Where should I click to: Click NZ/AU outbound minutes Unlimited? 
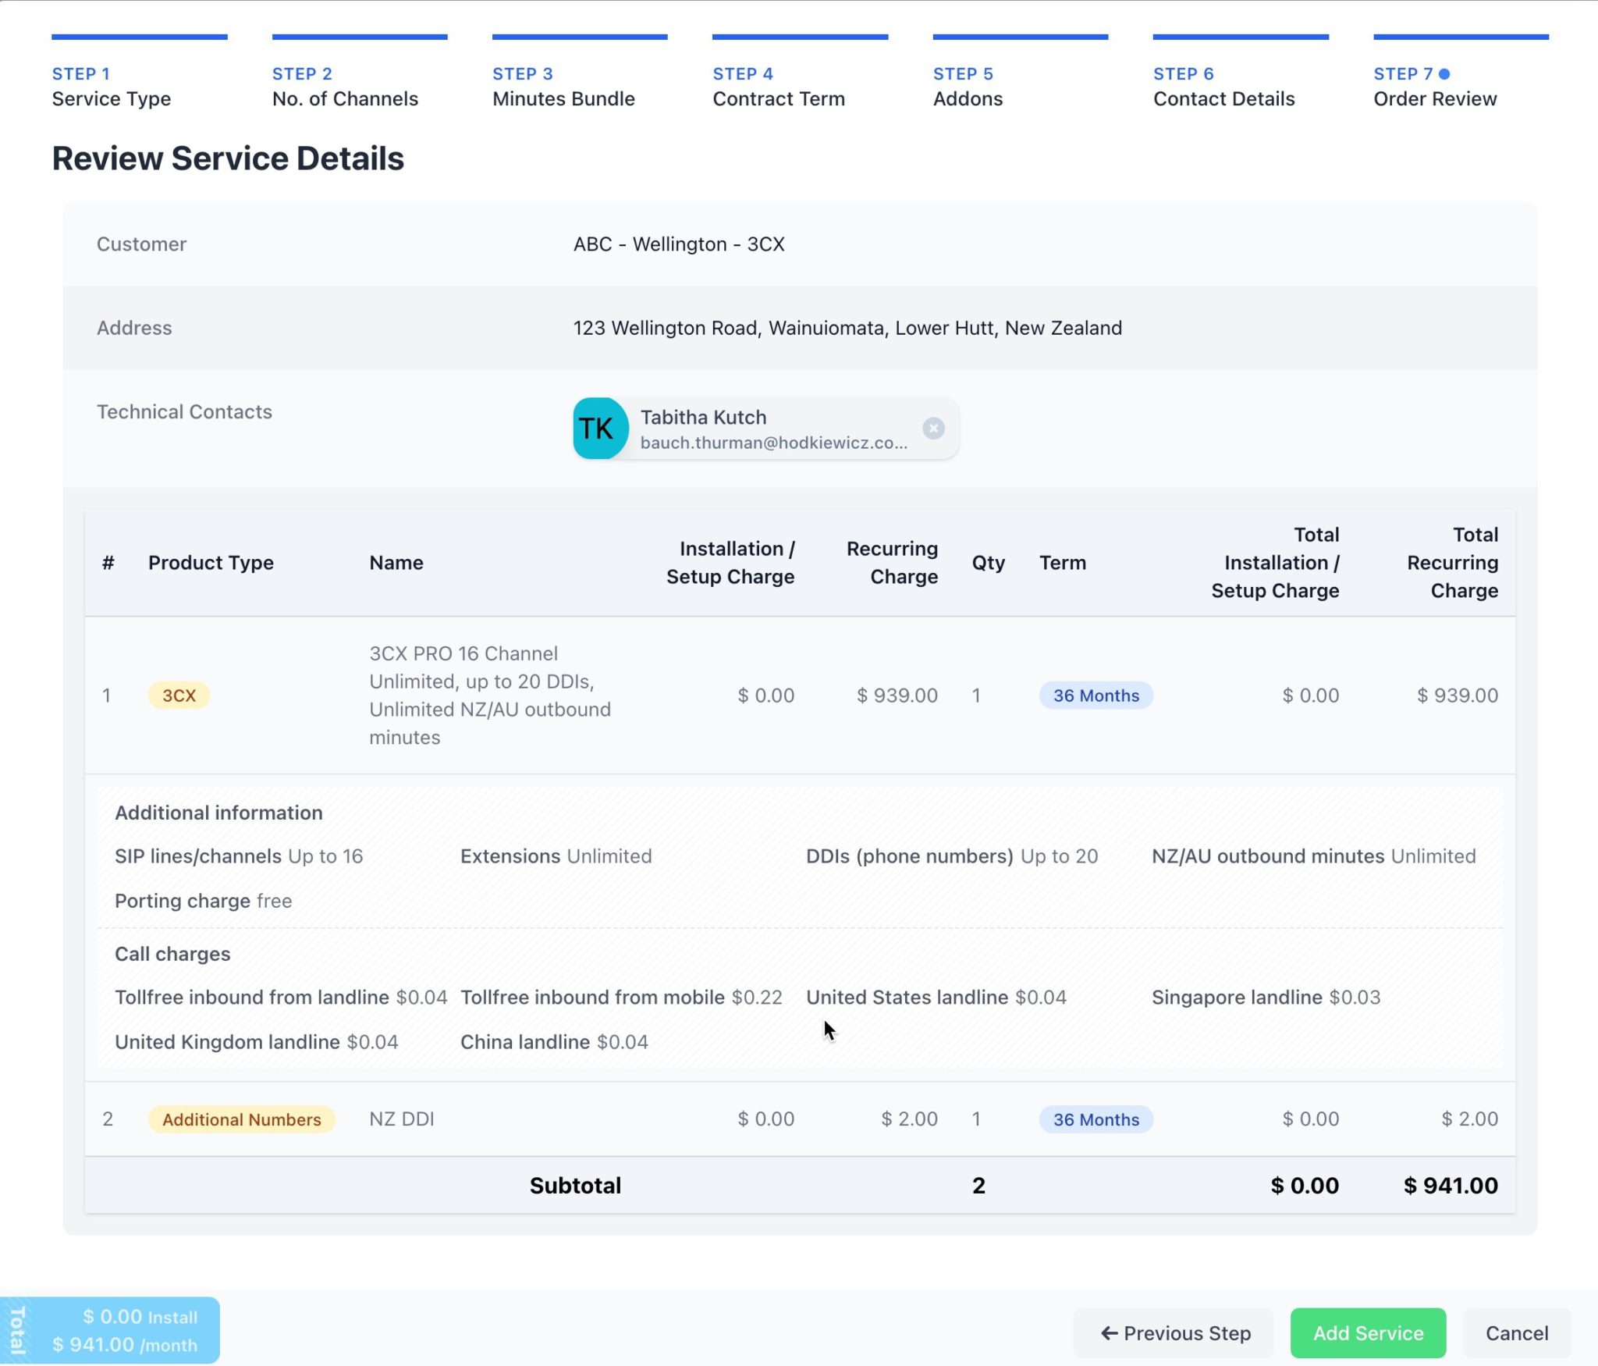click(1314, 856)
